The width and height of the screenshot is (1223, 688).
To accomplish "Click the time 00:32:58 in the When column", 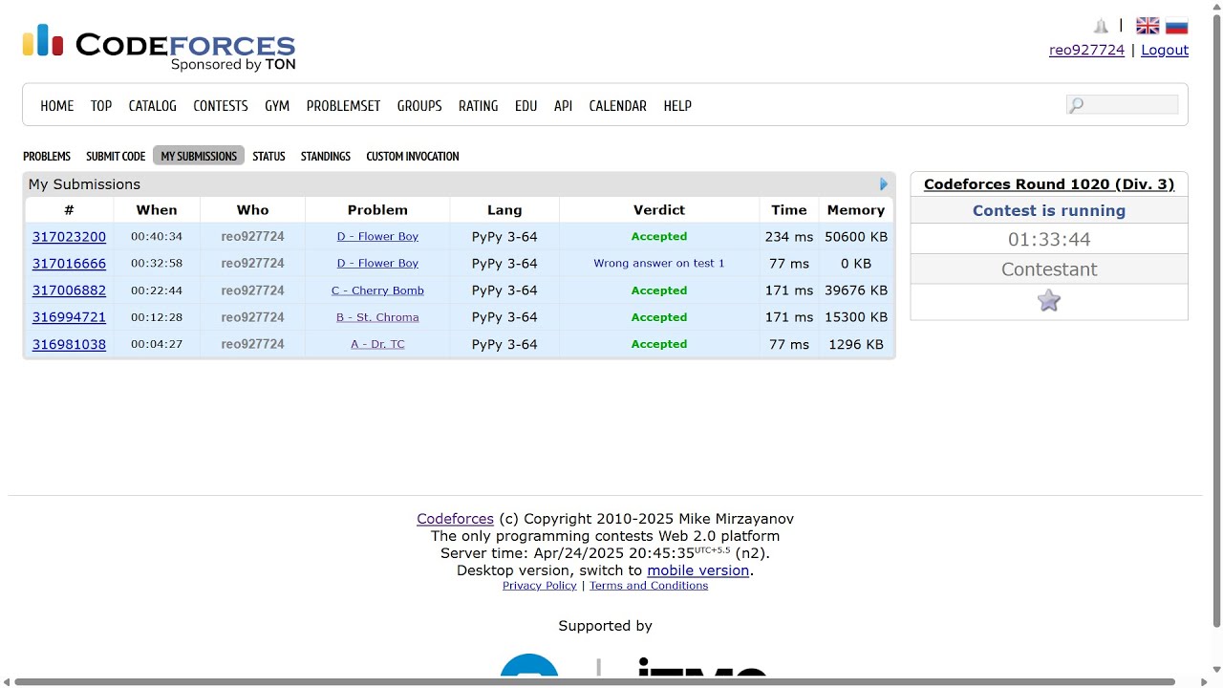I will pos(157,264).
